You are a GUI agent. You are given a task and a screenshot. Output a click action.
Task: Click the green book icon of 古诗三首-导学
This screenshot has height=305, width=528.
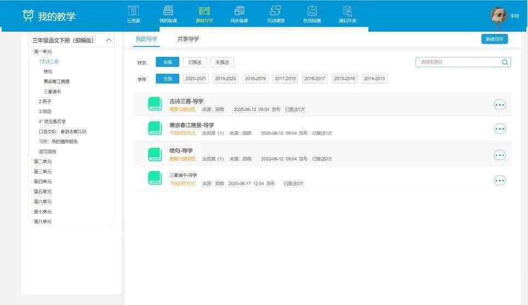(x=155, y=104)
